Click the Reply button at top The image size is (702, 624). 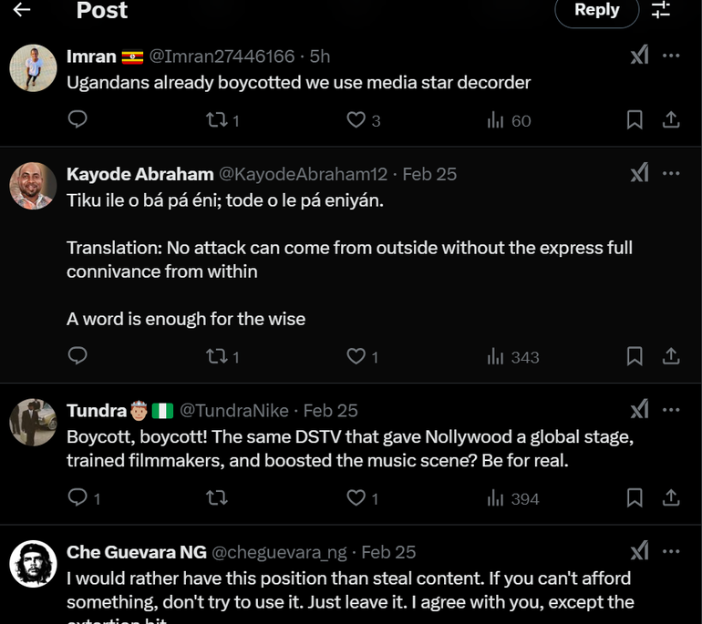[596, 11]
